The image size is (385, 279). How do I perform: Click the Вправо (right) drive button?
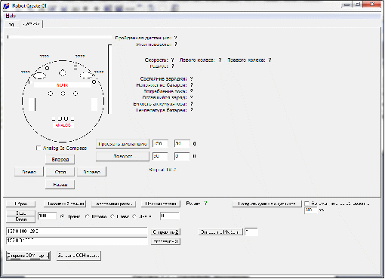click(91, 172)
